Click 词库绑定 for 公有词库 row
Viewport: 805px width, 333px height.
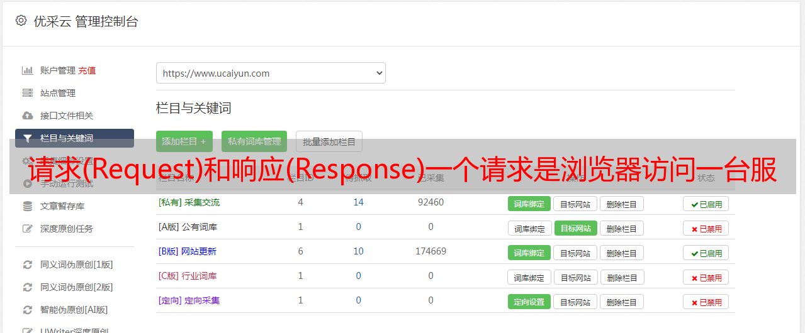pos(529,228)
